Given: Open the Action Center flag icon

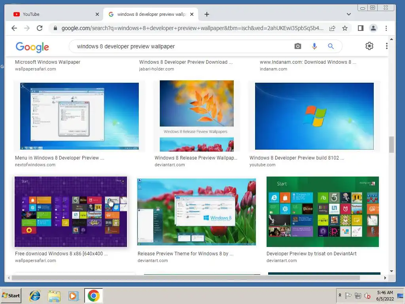Looking at the screenshot, I should [x=348, y=295].
